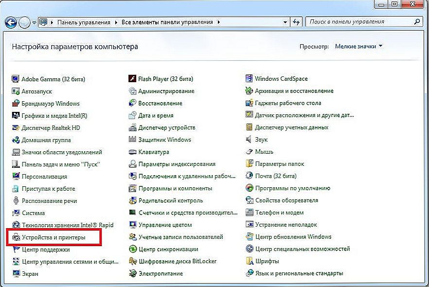Open Язык и региональные стандарты link
This screenshot has height=287, width=429.
pos(299,273)
